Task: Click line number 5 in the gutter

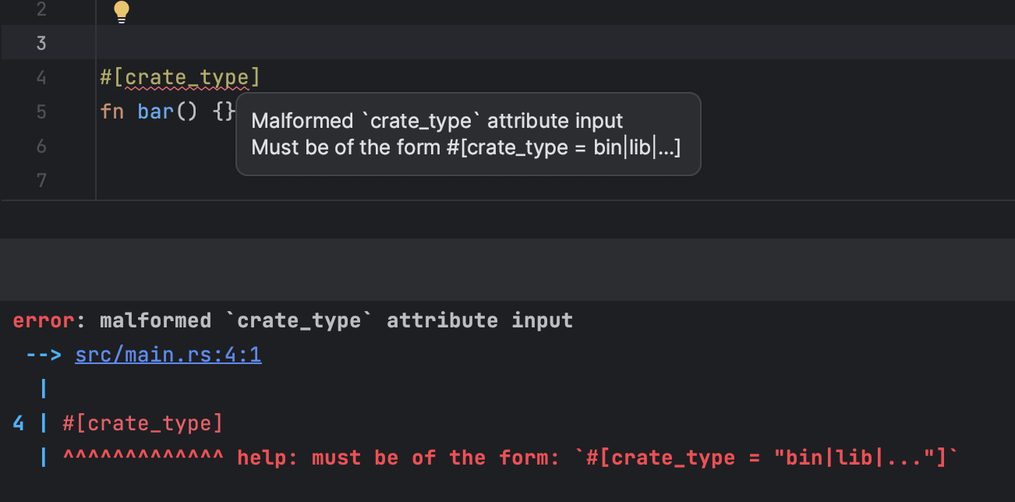Action: pos(41,111)
